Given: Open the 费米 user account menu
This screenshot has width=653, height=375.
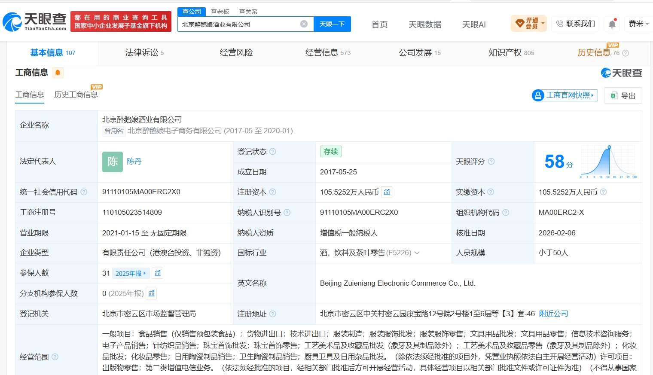Looking at the screenshot, I should click(x=638, y=24).
